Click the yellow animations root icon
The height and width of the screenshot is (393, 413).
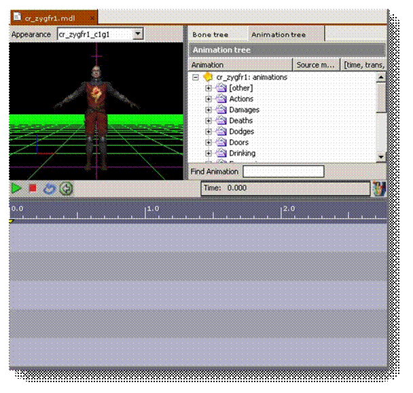point(208,77)
